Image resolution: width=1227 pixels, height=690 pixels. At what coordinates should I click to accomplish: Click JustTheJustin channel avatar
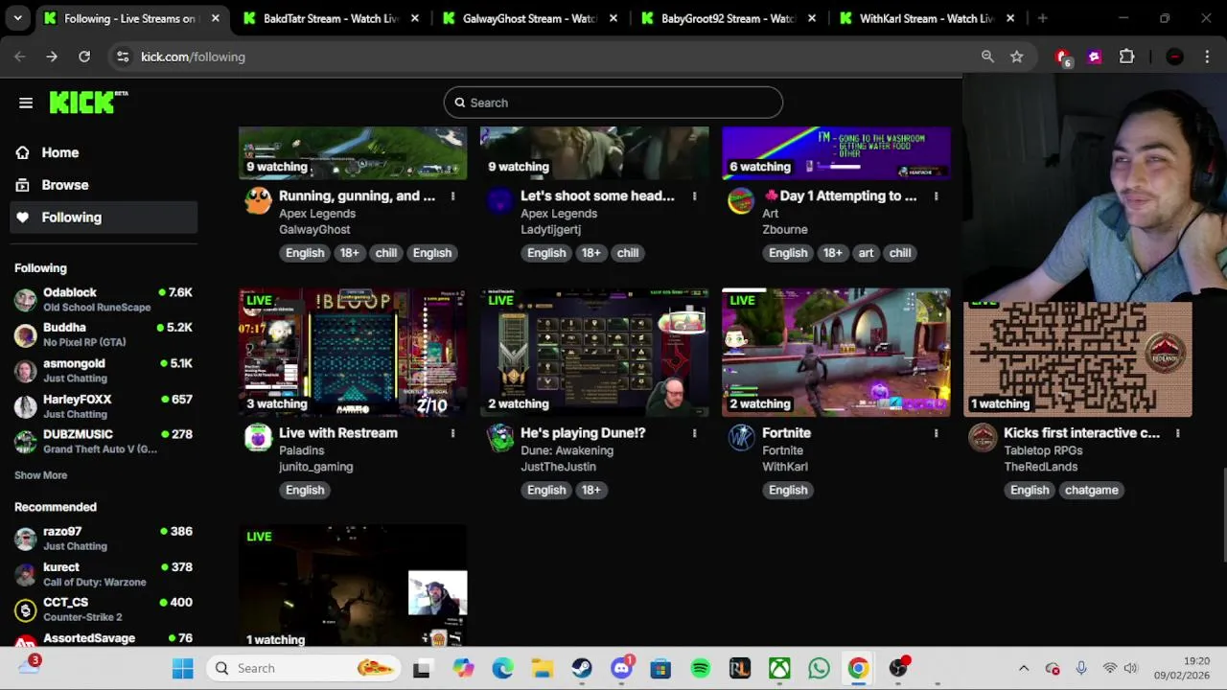(x=499, y=438)
